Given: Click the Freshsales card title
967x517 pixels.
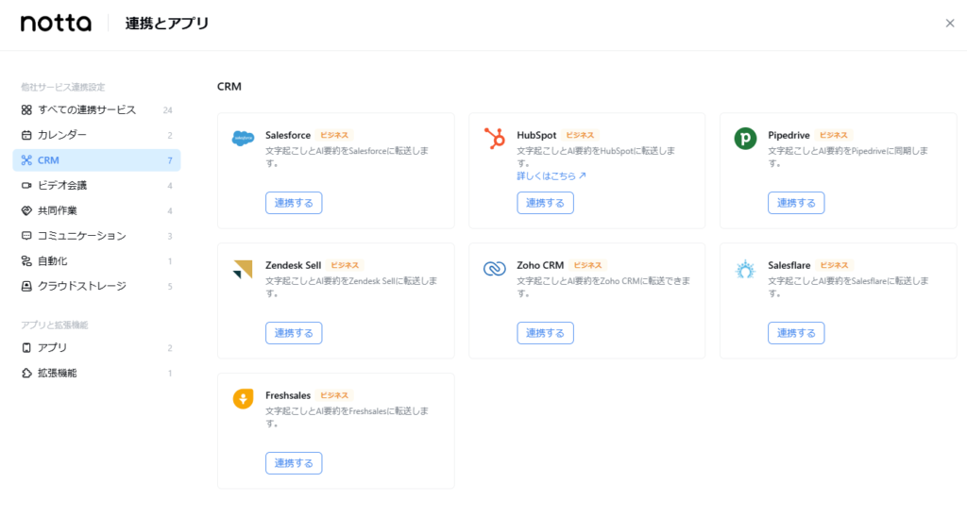Looking at the screenshot, I should pyautogui.click(x=288, y=395).
